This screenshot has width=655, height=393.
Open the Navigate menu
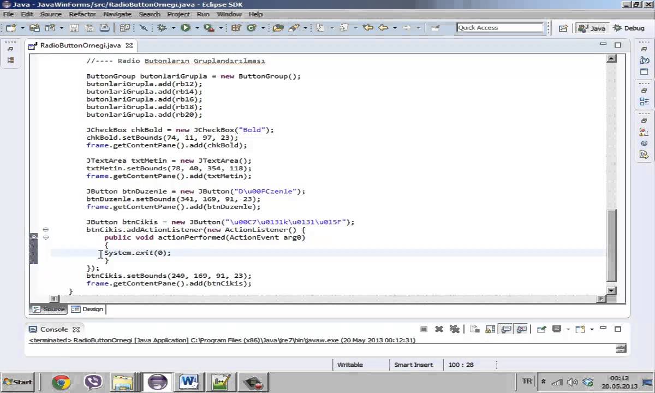[x=117, y=14]
